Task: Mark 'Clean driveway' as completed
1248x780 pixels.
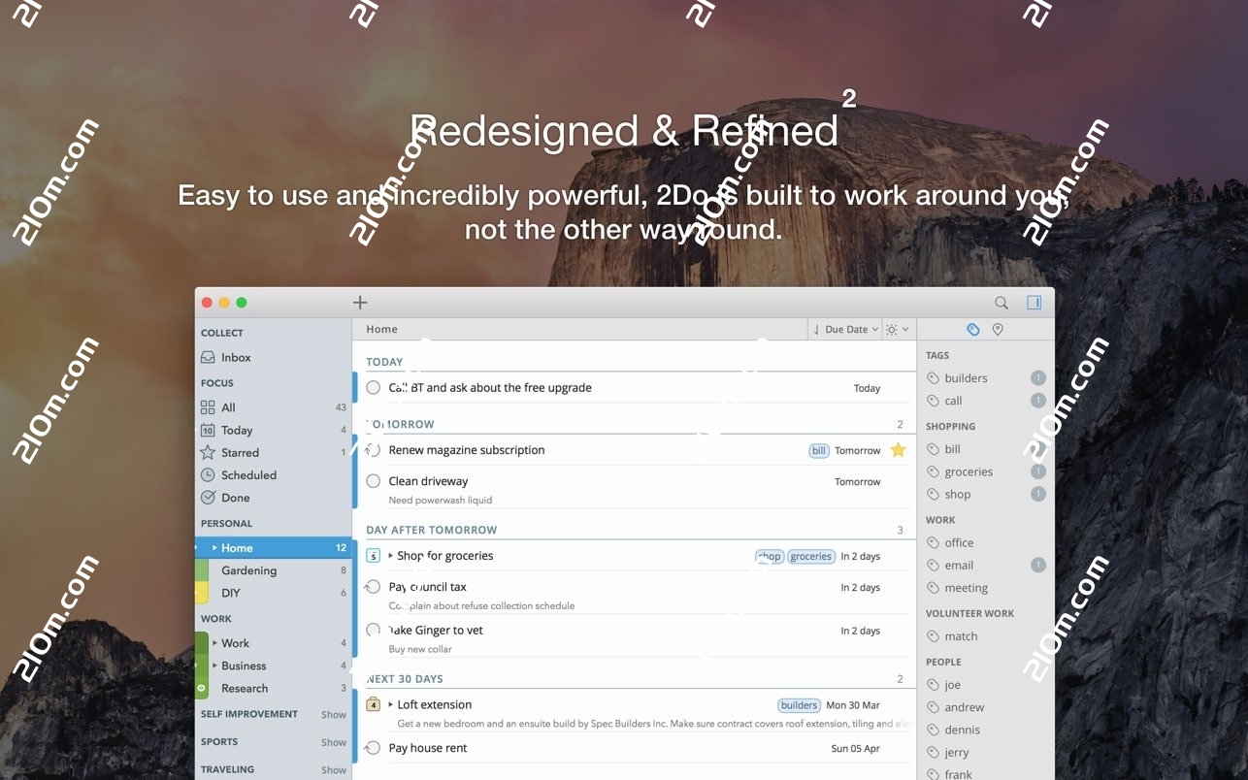Action: point(373,481)
